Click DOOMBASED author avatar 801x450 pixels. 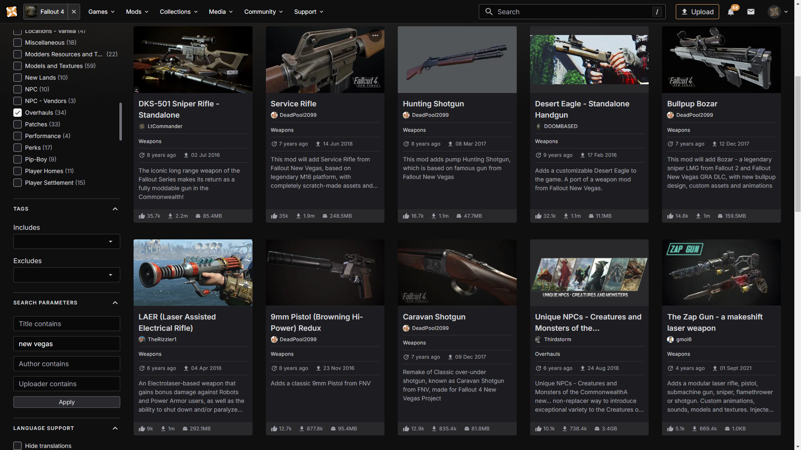point(538,126)
